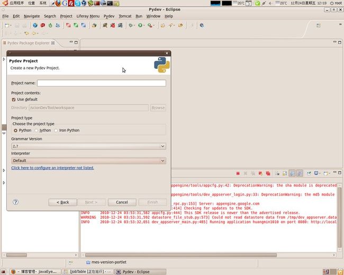
Task: Click the dialog help question mark icon
Action: click(15, 202)
